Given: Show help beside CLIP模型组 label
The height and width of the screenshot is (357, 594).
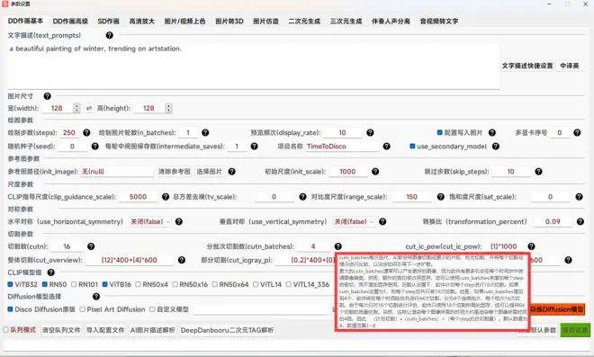Looking at the screenshot, I should pos(51,272).
